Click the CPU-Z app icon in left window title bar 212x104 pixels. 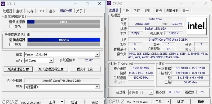(x=3, y=4)
